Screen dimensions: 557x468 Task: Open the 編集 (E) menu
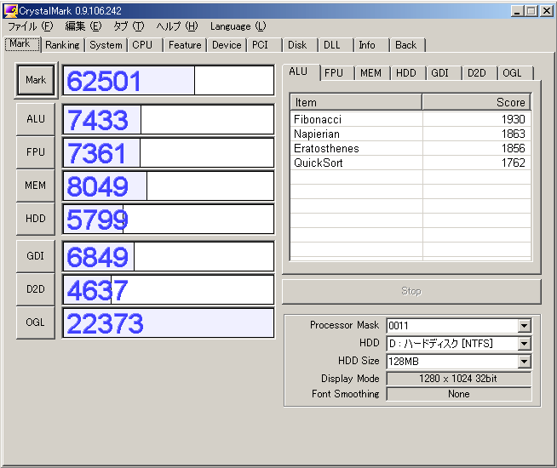[x=83, y=26]
